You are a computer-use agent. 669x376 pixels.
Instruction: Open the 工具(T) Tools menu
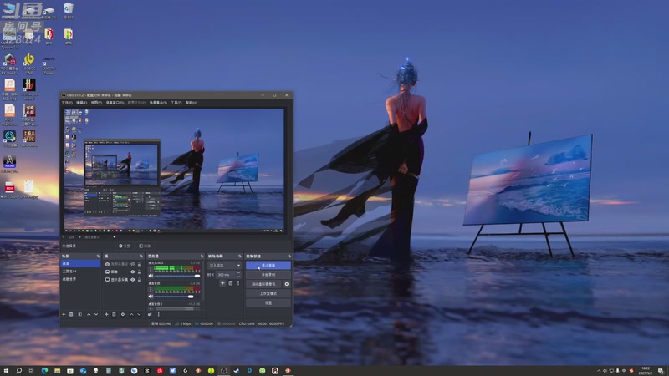click(176, 103)
